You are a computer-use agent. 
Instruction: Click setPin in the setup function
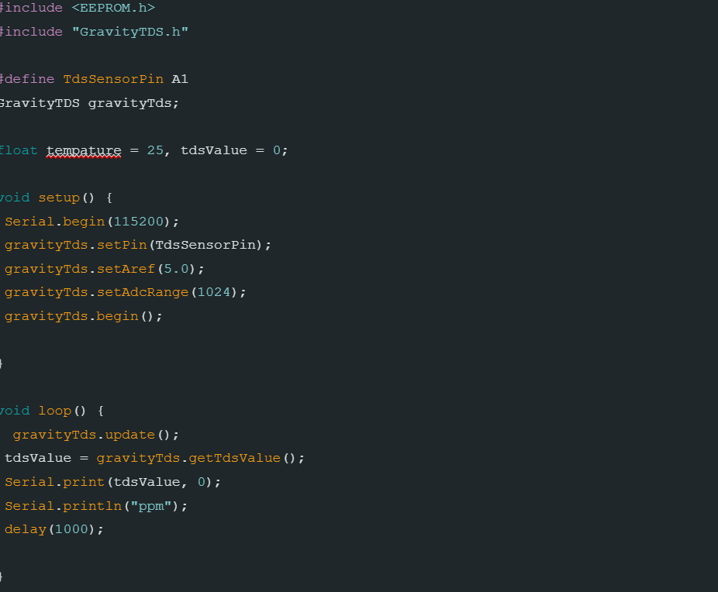(x=122, y=245)
